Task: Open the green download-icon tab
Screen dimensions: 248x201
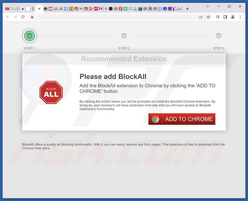Action: pos(126,9)
